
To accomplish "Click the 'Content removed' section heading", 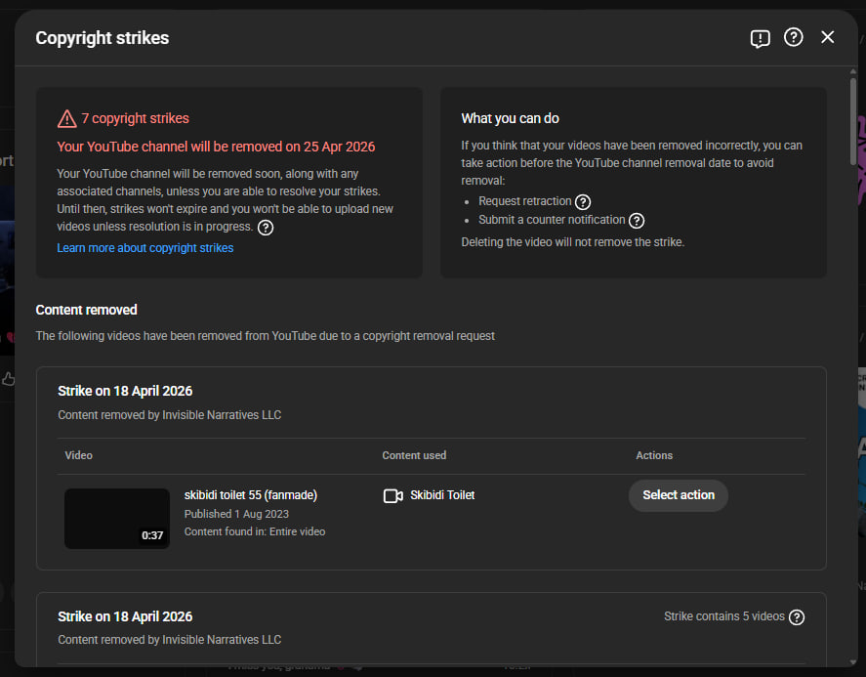I will tap(87, 310).
